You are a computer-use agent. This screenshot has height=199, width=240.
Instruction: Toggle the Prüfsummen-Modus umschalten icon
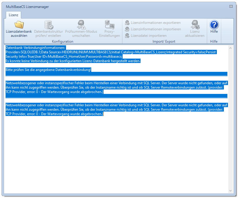(x=81, y=24)
